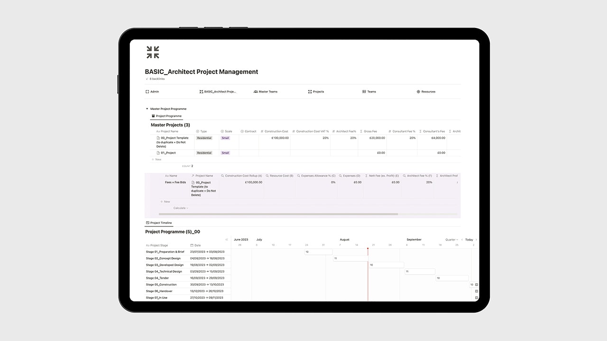Viewport: 607px width, 341px height.
Task: Open Stage 04_Tender row
Action: [157, 278]
